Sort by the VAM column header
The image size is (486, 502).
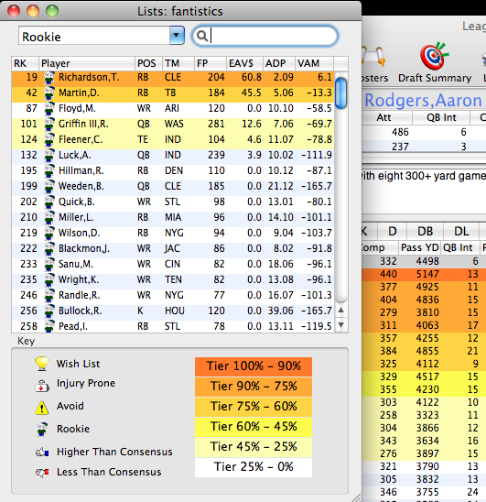point(314,63)
